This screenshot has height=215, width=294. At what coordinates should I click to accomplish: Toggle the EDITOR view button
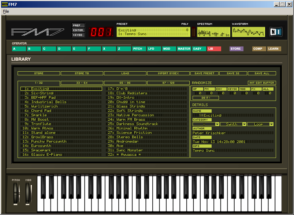tap(78, 30)
